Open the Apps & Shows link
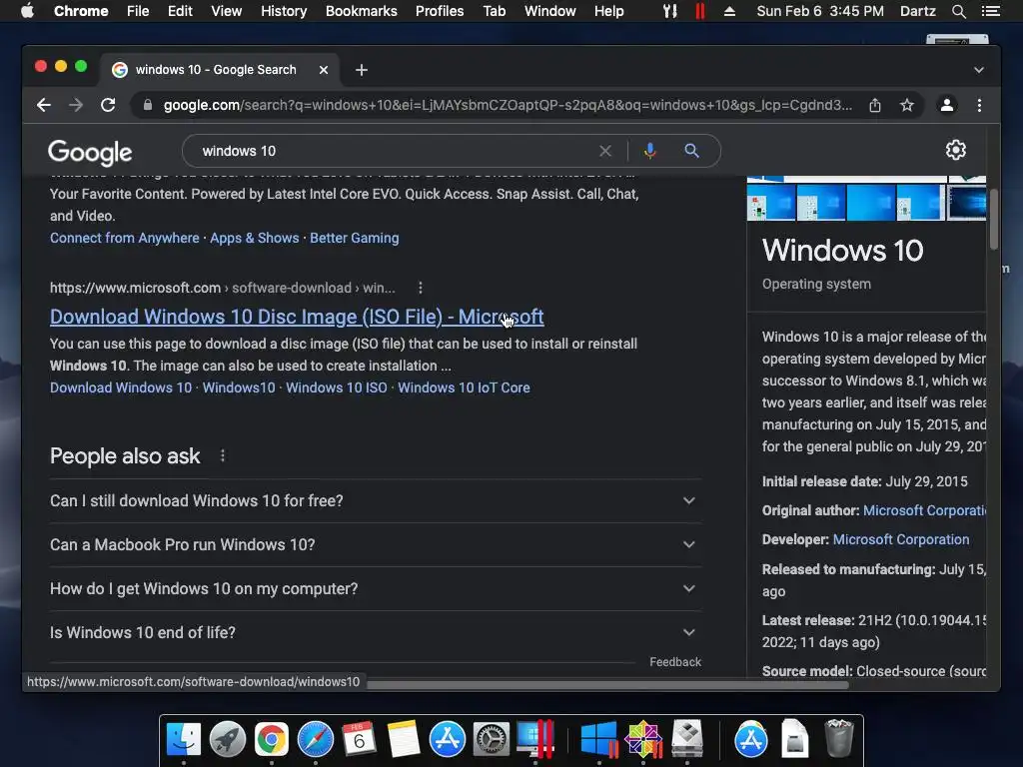The height and width of the screenshot is (767, 1023). (x=255, y=238)
